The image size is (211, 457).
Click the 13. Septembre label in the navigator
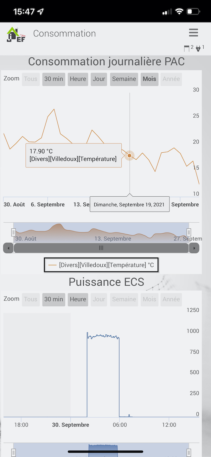113,239
